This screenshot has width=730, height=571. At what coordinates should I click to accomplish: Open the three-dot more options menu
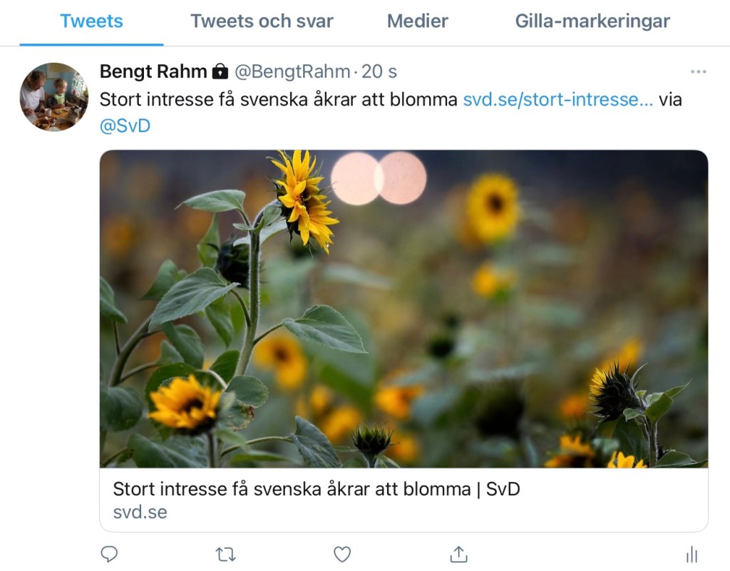(x=698, y=71)
